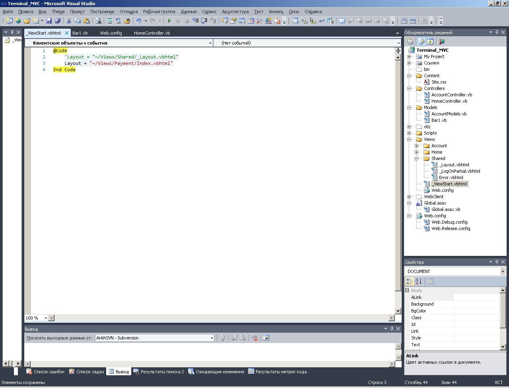This screenshot has height=388, width=509.
Task: Switch to the Bar1.vb editor tab
Action: click(80, 33)
